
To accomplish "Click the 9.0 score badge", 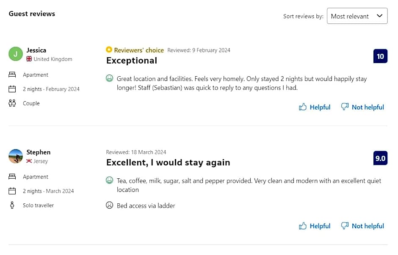I will tap(380, 158).
